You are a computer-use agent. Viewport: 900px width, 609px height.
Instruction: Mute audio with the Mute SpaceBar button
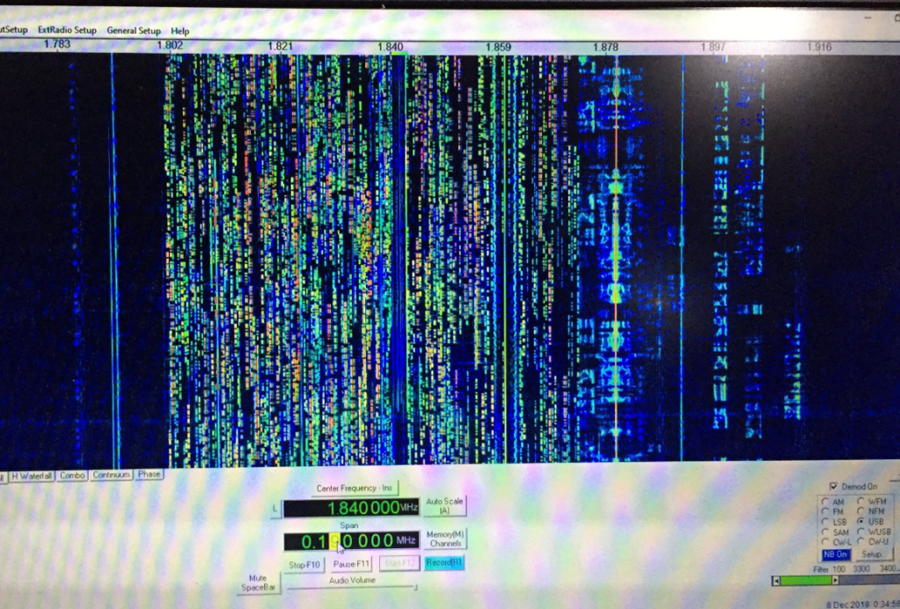click(259, 582)
